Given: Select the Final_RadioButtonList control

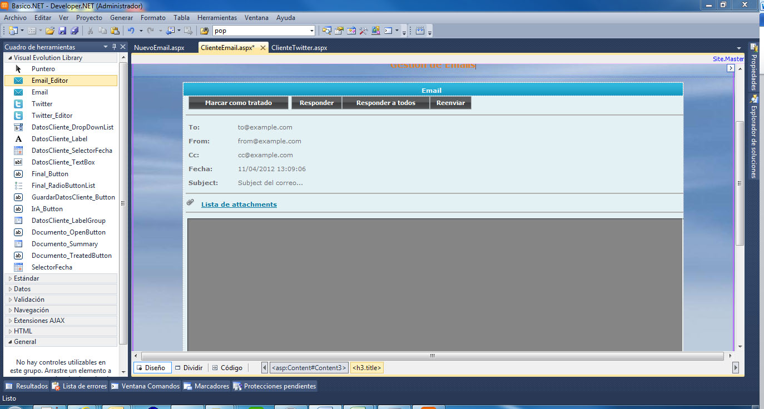Looking at the screenshot, I should click(61, 186).
